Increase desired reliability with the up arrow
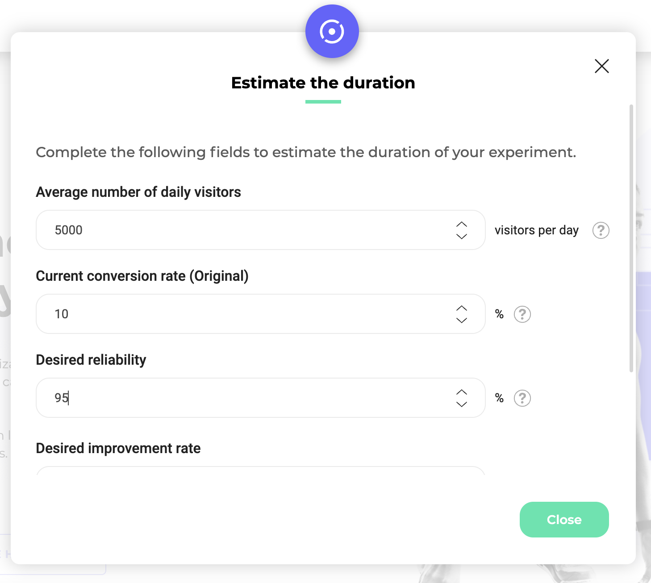 462,392
